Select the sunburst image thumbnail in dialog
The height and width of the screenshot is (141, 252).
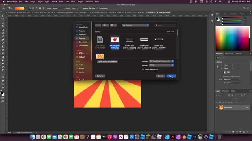point(100,56)
